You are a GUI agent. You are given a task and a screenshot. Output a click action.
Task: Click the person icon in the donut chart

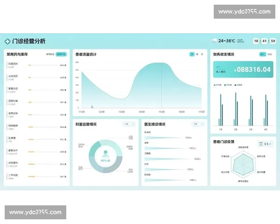coord(105,154)
